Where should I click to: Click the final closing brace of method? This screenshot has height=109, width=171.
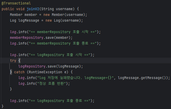(3, 106)
